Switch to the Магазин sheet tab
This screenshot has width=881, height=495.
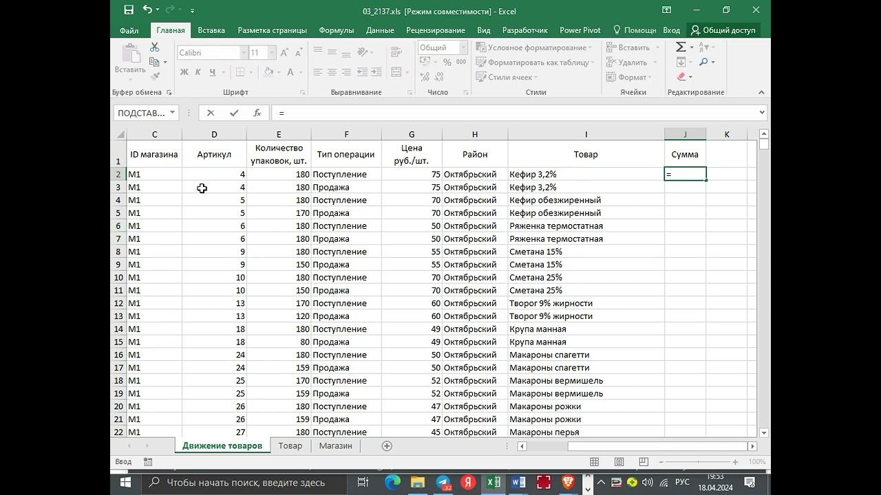(335, 445)
